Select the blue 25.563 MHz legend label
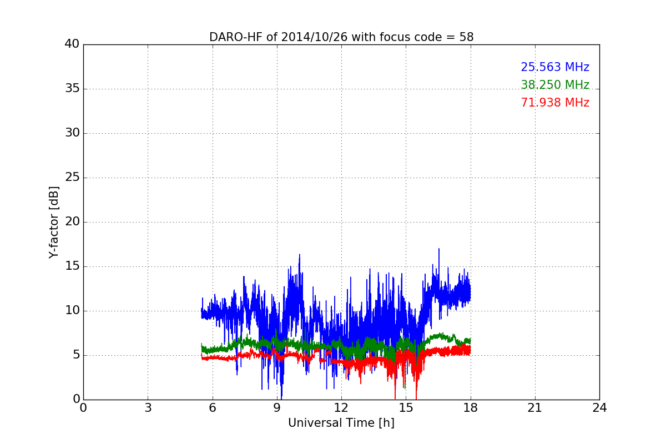This screenshot has width=666, height=444. 555,67
